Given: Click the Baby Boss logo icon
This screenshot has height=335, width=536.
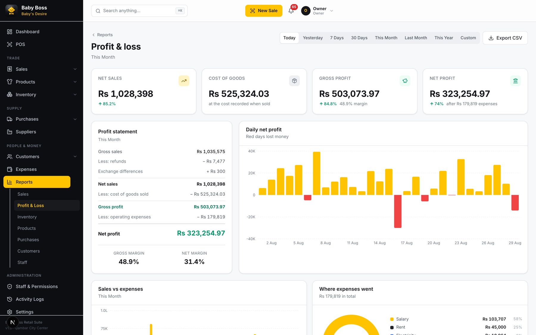Looking at the screenshot, I should tap(11, 10).
